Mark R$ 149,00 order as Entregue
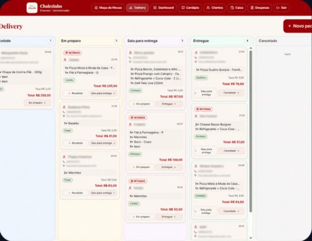The height and width of the screenshot is (241, 312). pos(169,167)
